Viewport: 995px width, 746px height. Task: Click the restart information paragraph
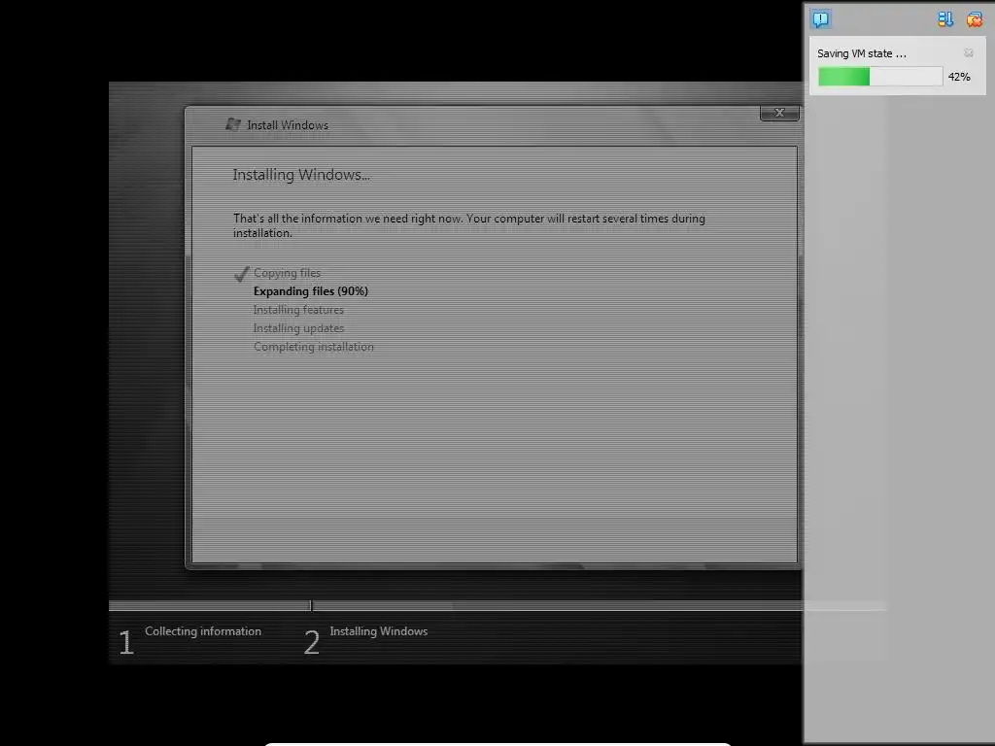click(x=469, y=225)
